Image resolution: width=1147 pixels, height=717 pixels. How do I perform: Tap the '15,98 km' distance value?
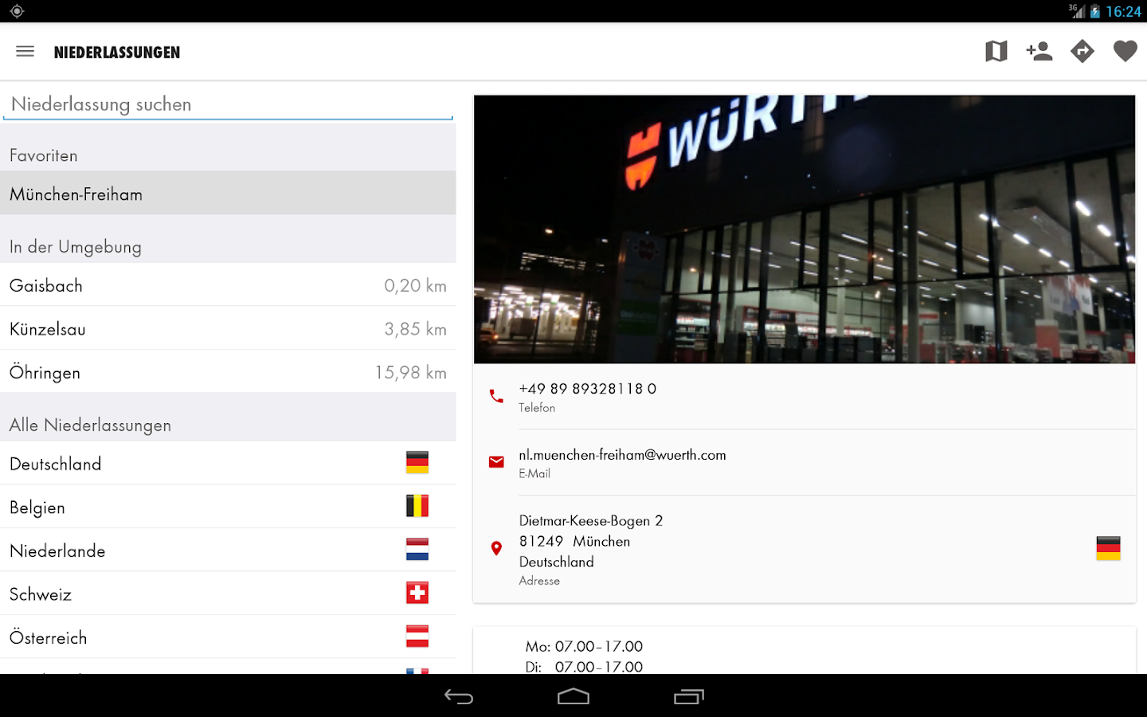click(410, 372)
